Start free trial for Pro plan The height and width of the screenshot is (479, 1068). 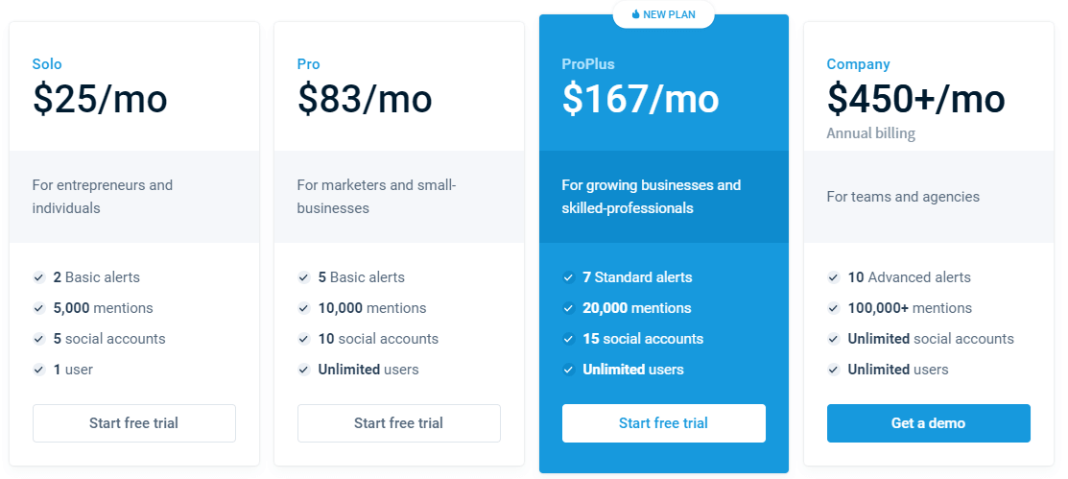[x=399, y=423]
